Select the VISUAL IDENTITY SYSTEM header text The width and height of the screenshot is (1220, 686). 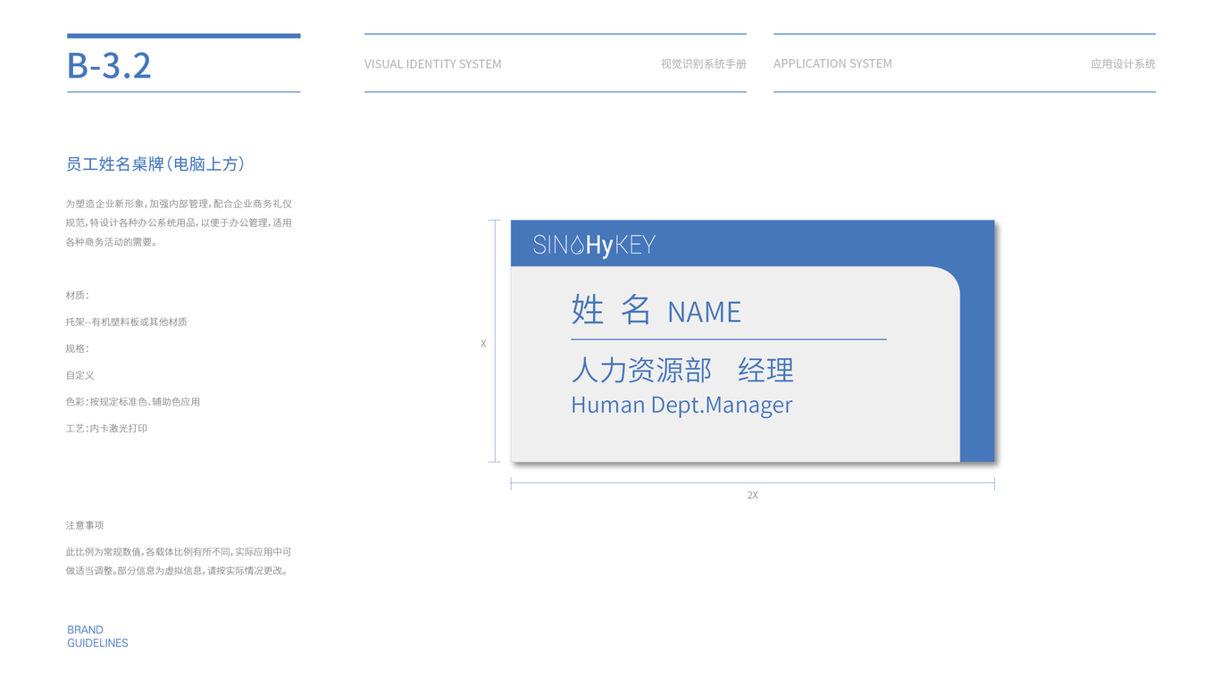point(433,64)
